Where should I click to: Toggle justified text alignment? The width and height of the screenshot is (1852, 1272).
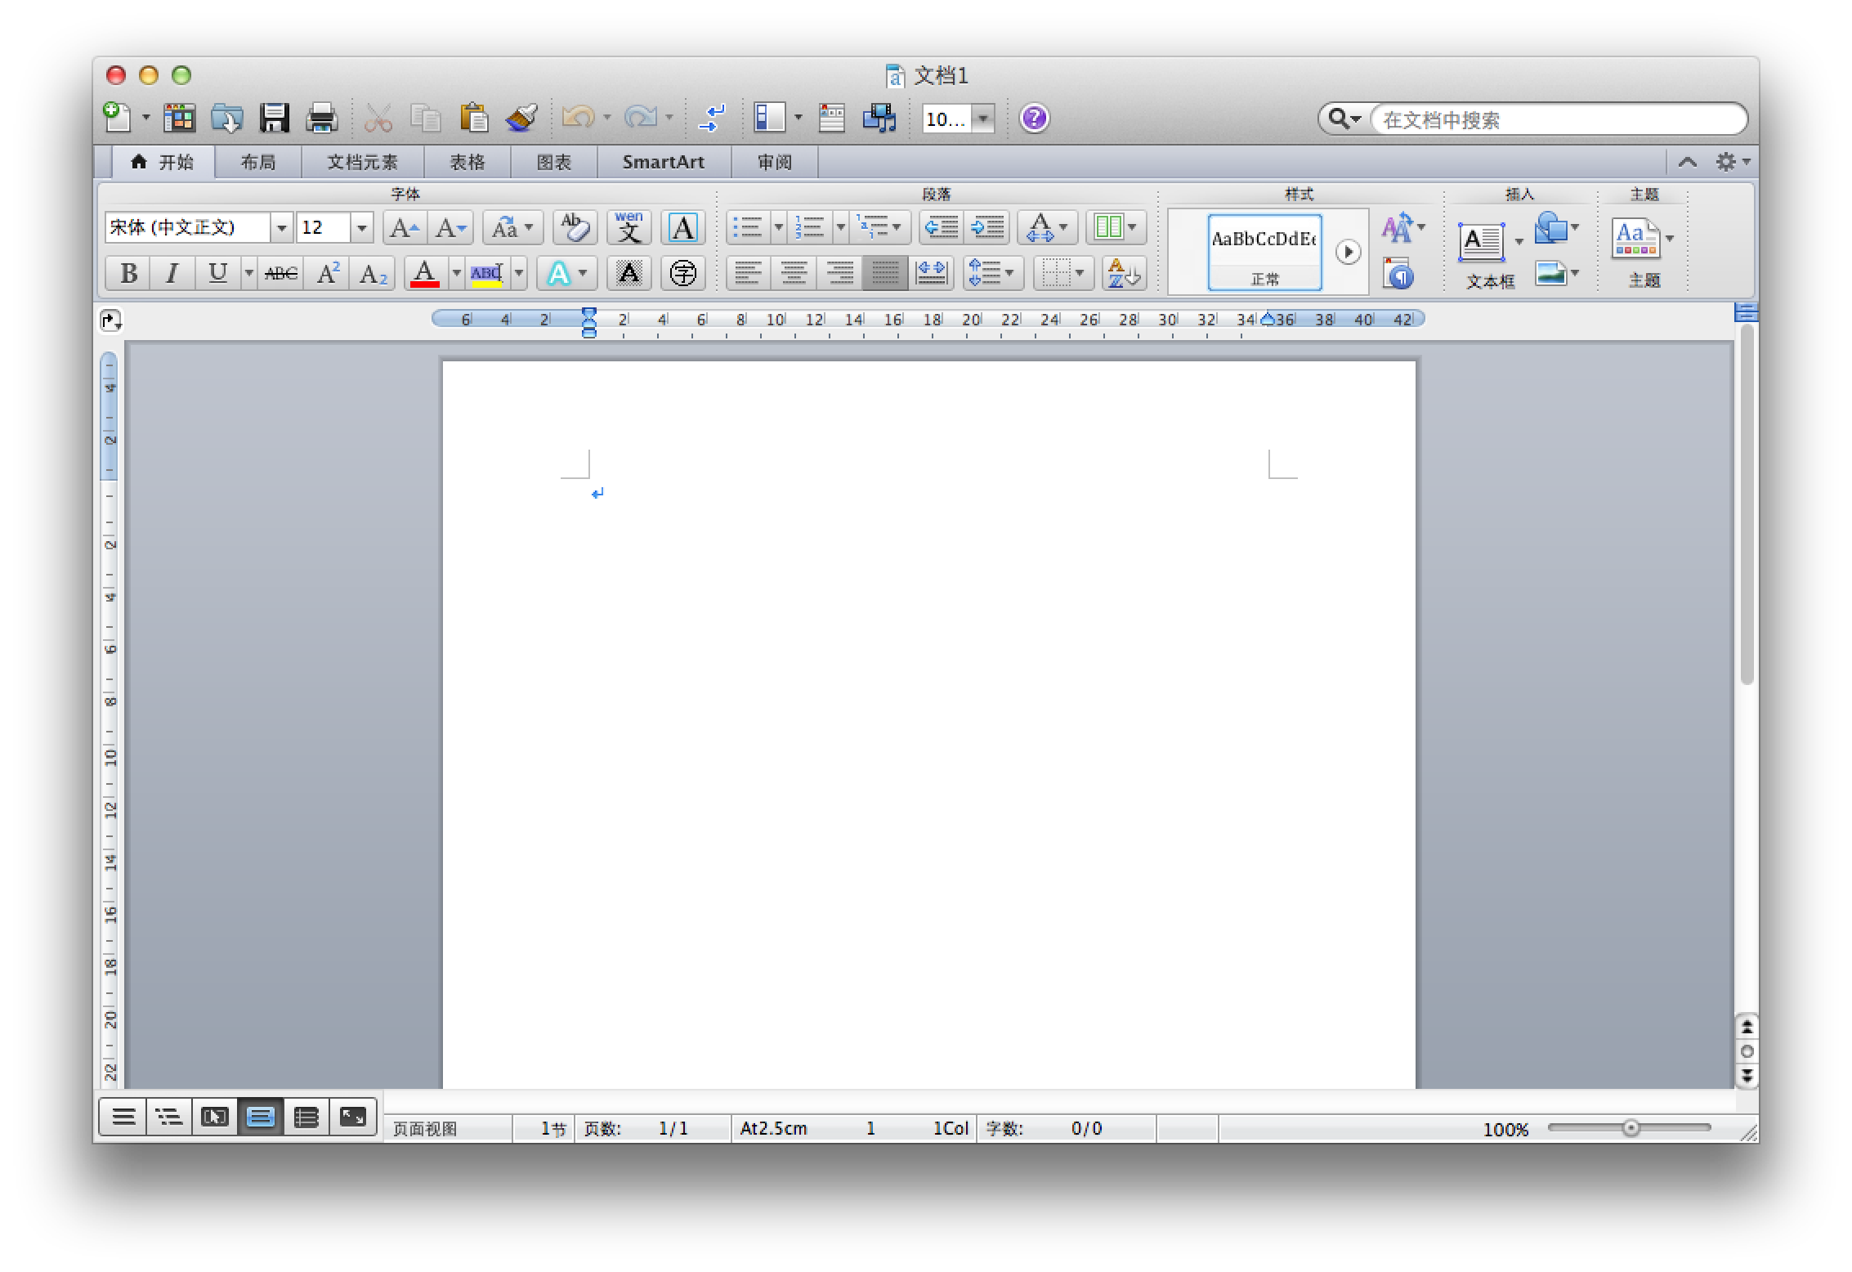coord(884,273)
